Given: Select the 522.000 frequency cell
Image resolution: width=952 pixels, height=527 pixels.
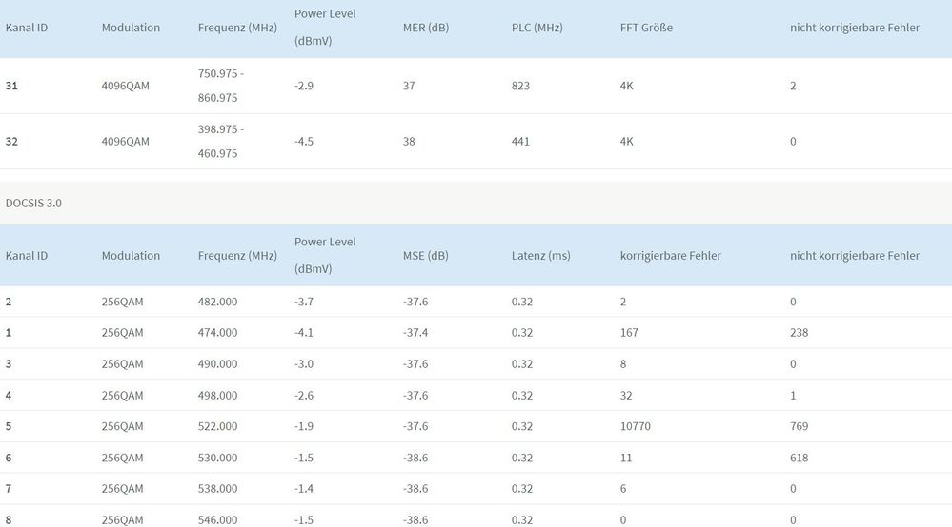Looking at the screenshot, I should click(217, 426).
